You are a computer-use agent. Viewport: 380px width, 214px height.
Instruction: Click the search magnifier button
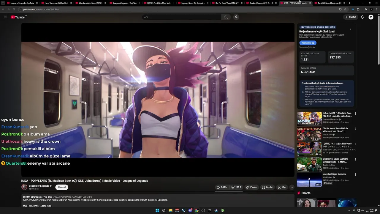226,17
